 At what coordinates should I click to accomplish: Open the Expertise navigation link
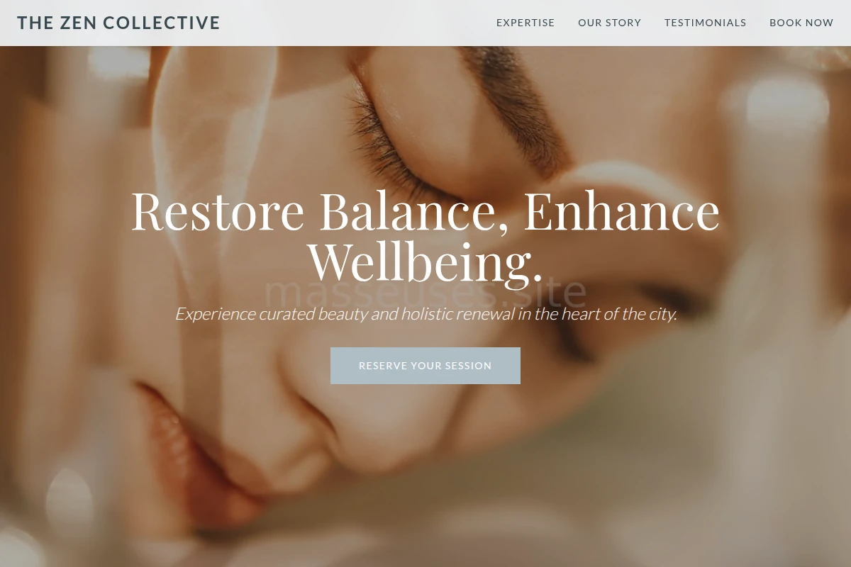coord(525,23)
